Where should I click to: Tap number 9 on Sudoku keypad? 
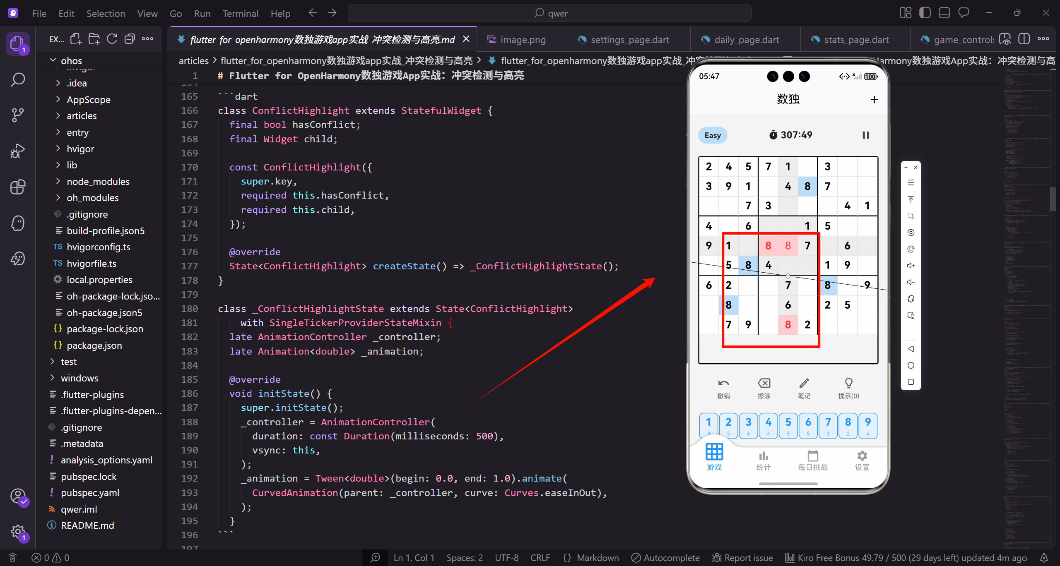tap(868, 426)
